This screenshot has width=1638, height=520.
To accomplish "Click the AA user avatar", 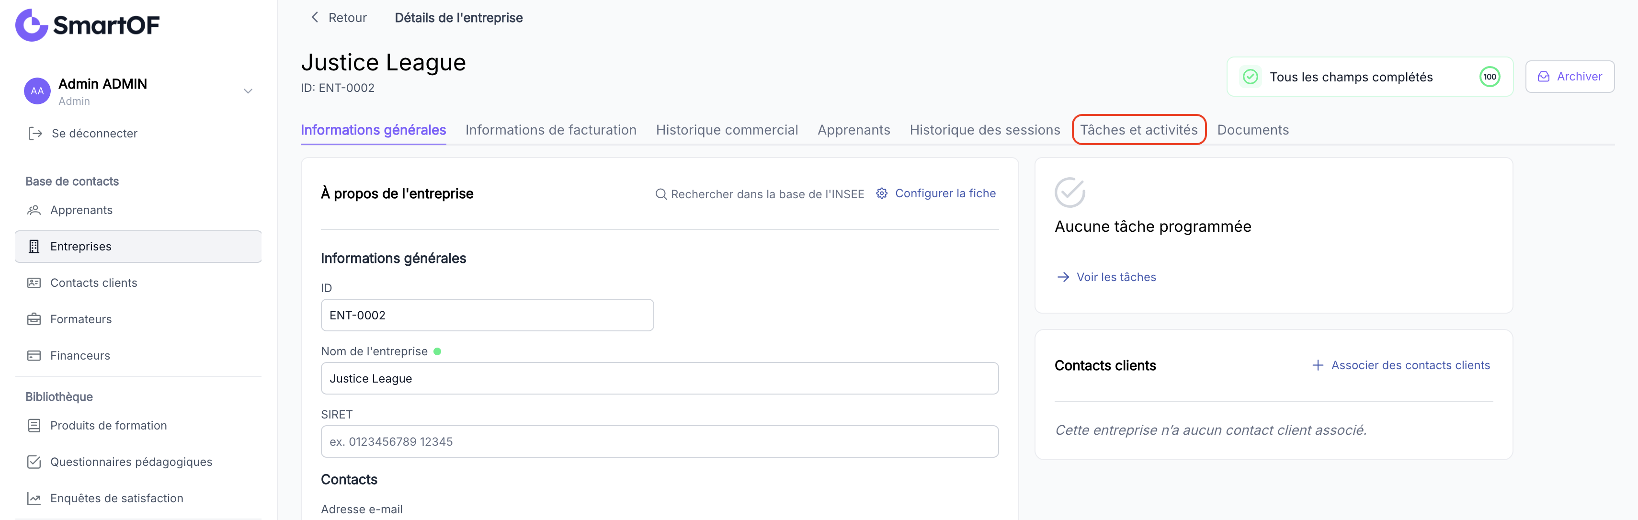I will 37,91.
